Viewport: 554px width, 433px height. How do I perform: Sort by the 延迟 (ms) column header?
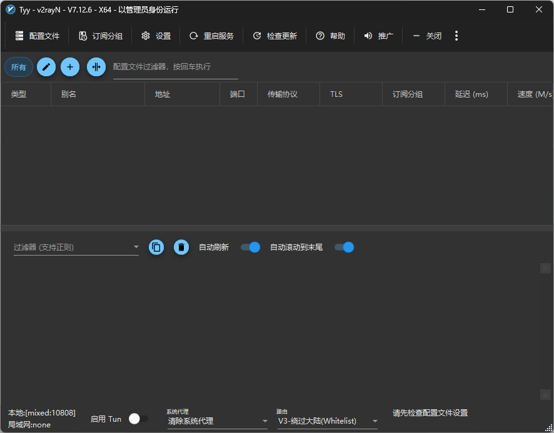pos(476,94)
